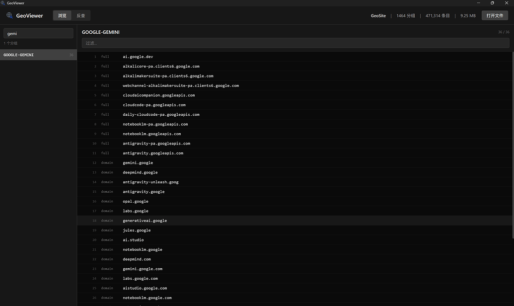This screenshot has width=514, height=306.
Task: Click the 打开文件 button
Action: (495, 15)
